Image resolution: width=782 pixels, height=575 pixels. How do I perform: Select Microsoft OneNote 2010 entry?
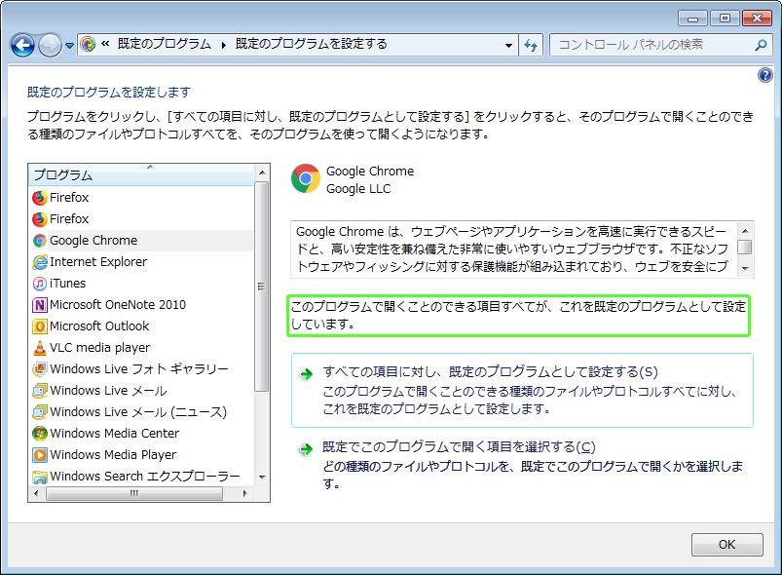click(x=118, y=304)
